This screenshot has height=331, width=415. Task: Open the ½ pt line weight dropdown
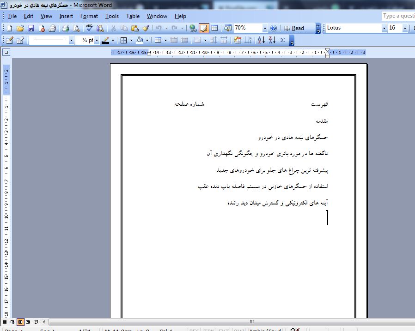click(97, 40)
